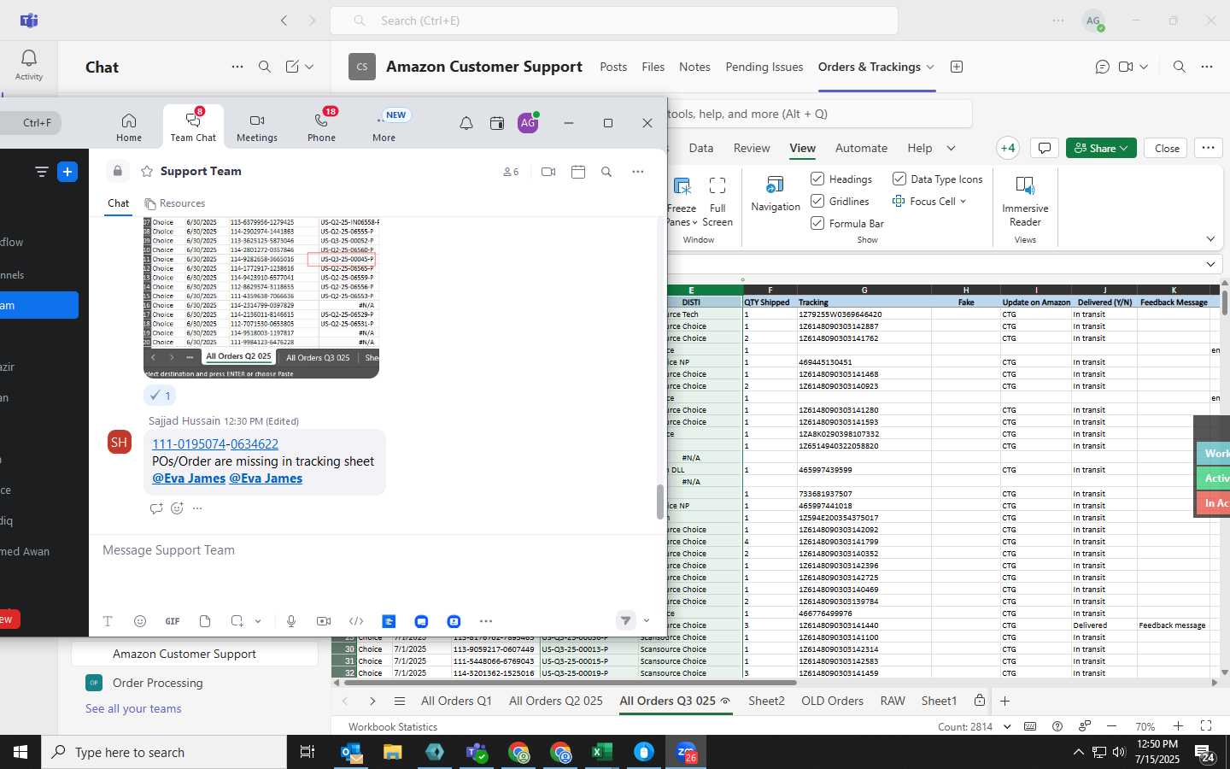Click blue new chat plus button in Zoom
1230x769 pixels.
[67, 172]
